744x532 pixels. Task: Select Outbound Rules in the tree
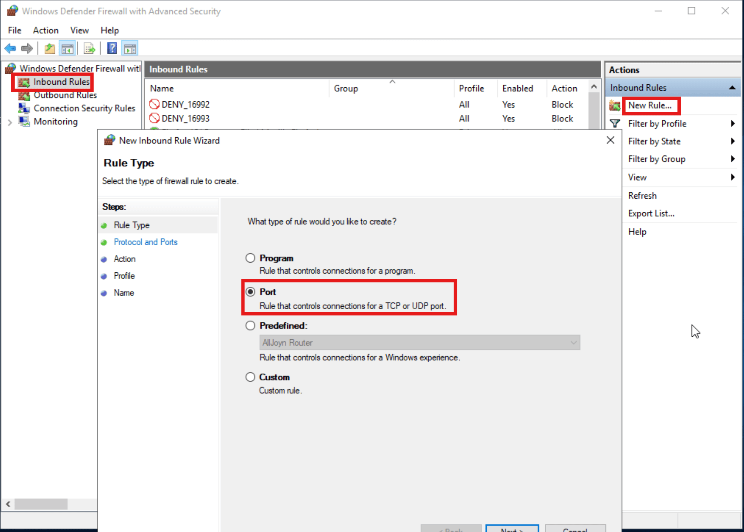click(x=65, y=95)
